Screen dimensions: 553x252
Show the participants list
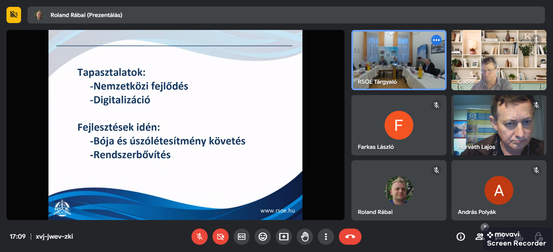point(480,237)
